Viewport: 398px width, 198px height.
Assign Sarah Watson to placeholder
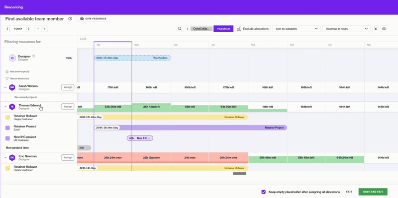(68, 87)
